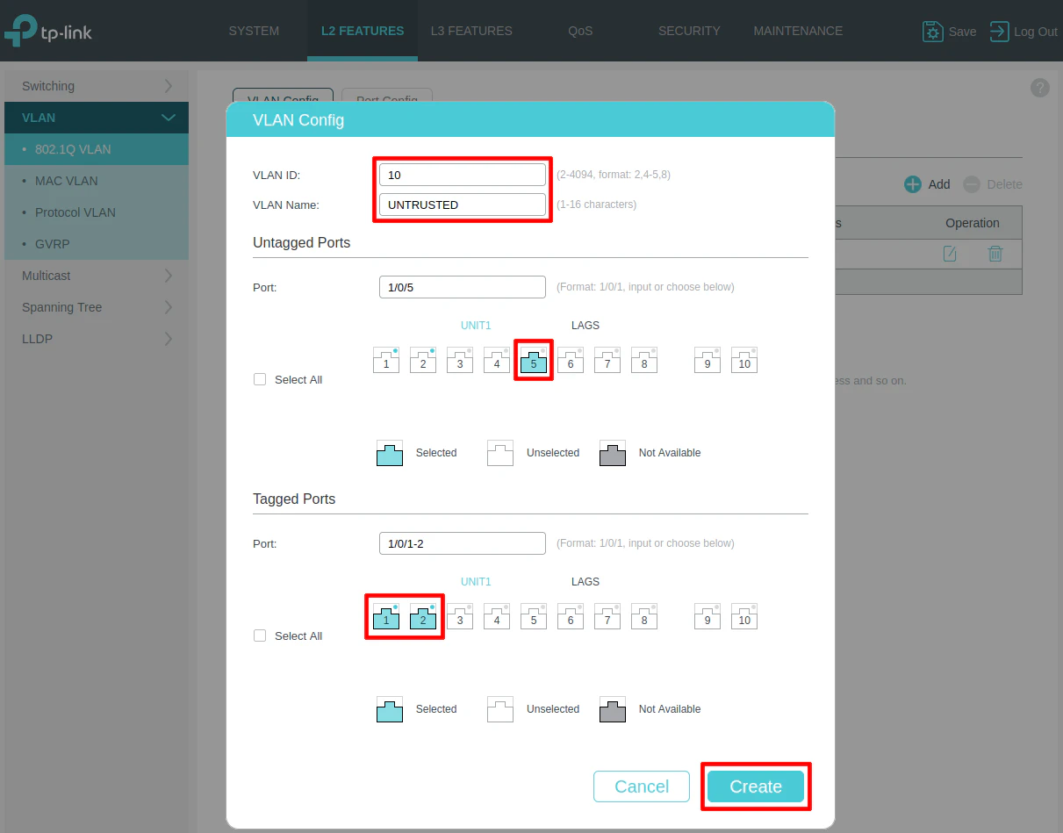Screen dimensions: 1063x833
Task: Click the Delete button in table toolbar
Action: pyautogui.click(x=993, y=184)
